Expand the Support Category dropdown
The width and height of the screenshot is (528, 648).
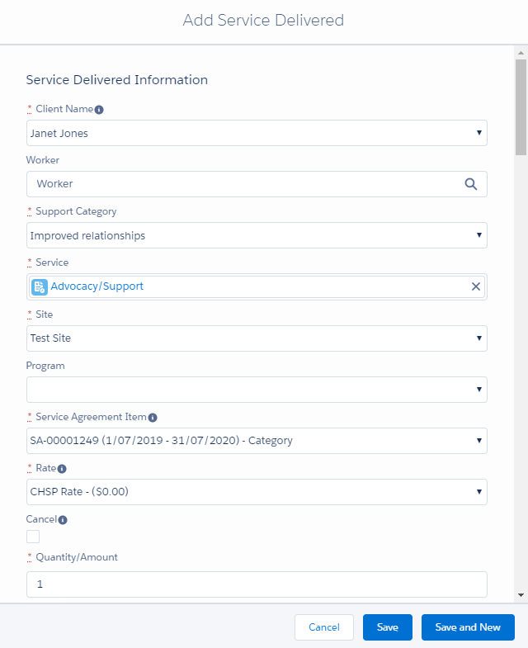pyautogui.click(x=257, y=235)
